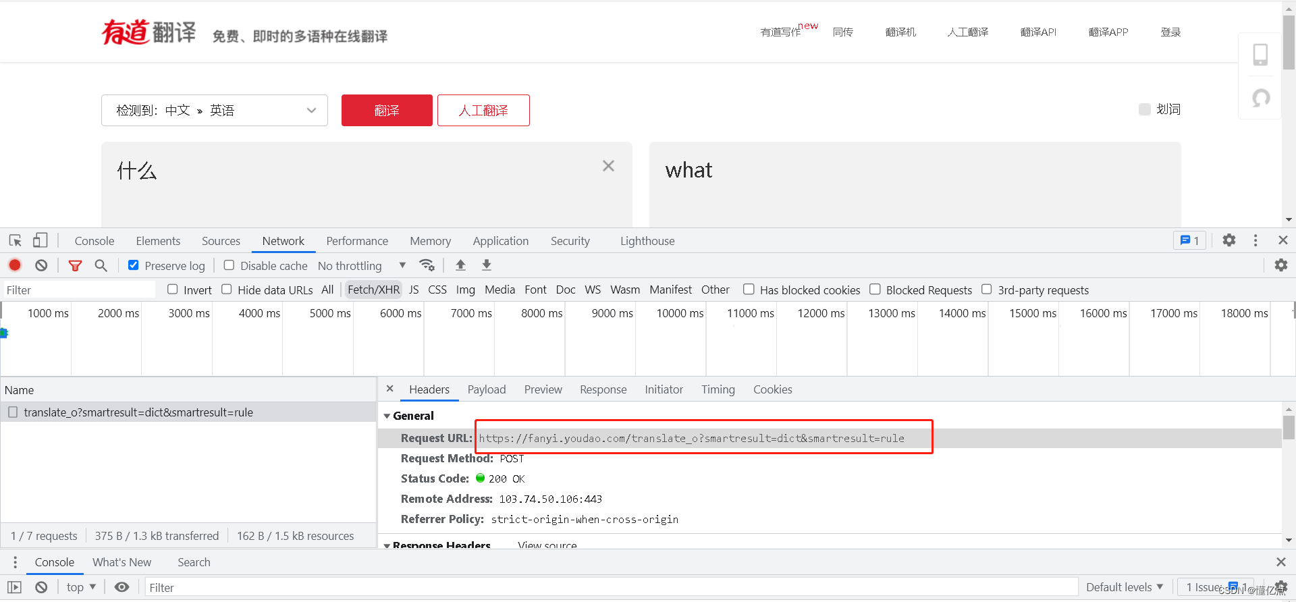The height and width of the screenshot is (602, 1296).
Task: Click the headset support sidebar icon
Action: click(1260, 99)
